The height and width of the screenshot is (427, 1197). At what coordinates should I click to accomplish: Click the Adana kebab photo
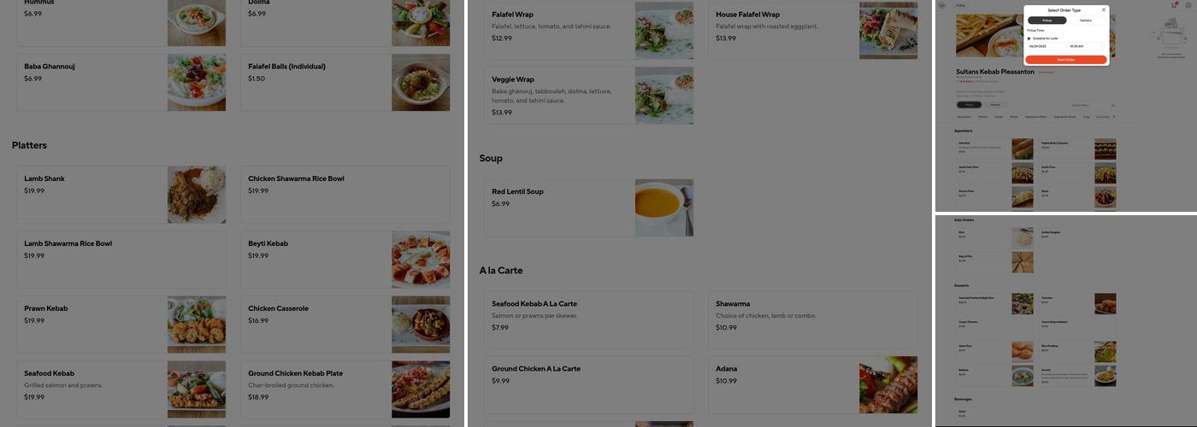[x=888, y=385]
